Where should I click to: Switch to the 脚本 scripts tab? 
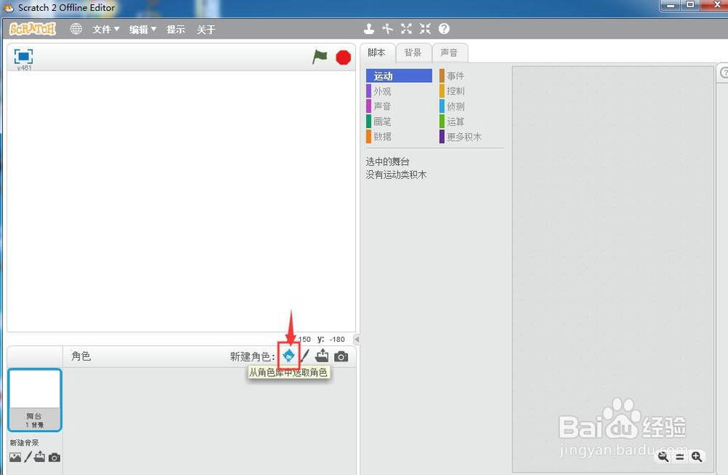(377, 53)
